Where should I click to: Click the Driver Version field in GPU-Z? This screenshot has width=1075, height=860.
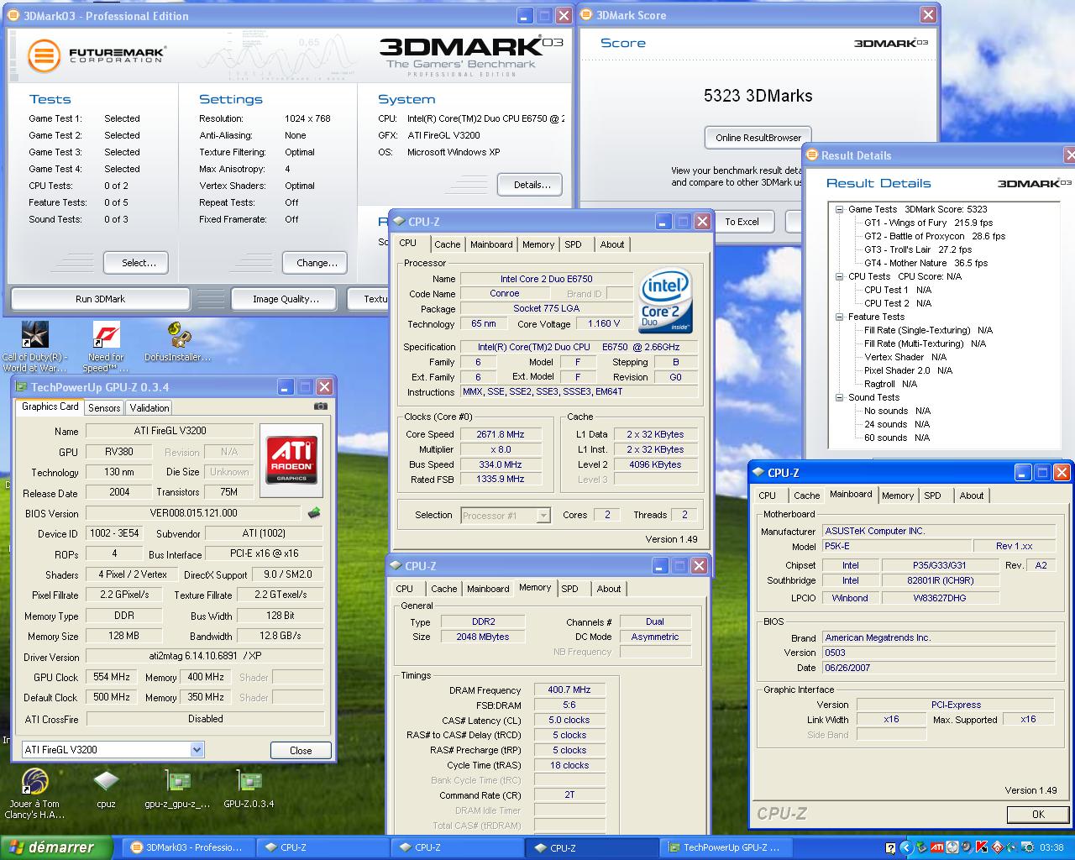[x=205, y=657]
